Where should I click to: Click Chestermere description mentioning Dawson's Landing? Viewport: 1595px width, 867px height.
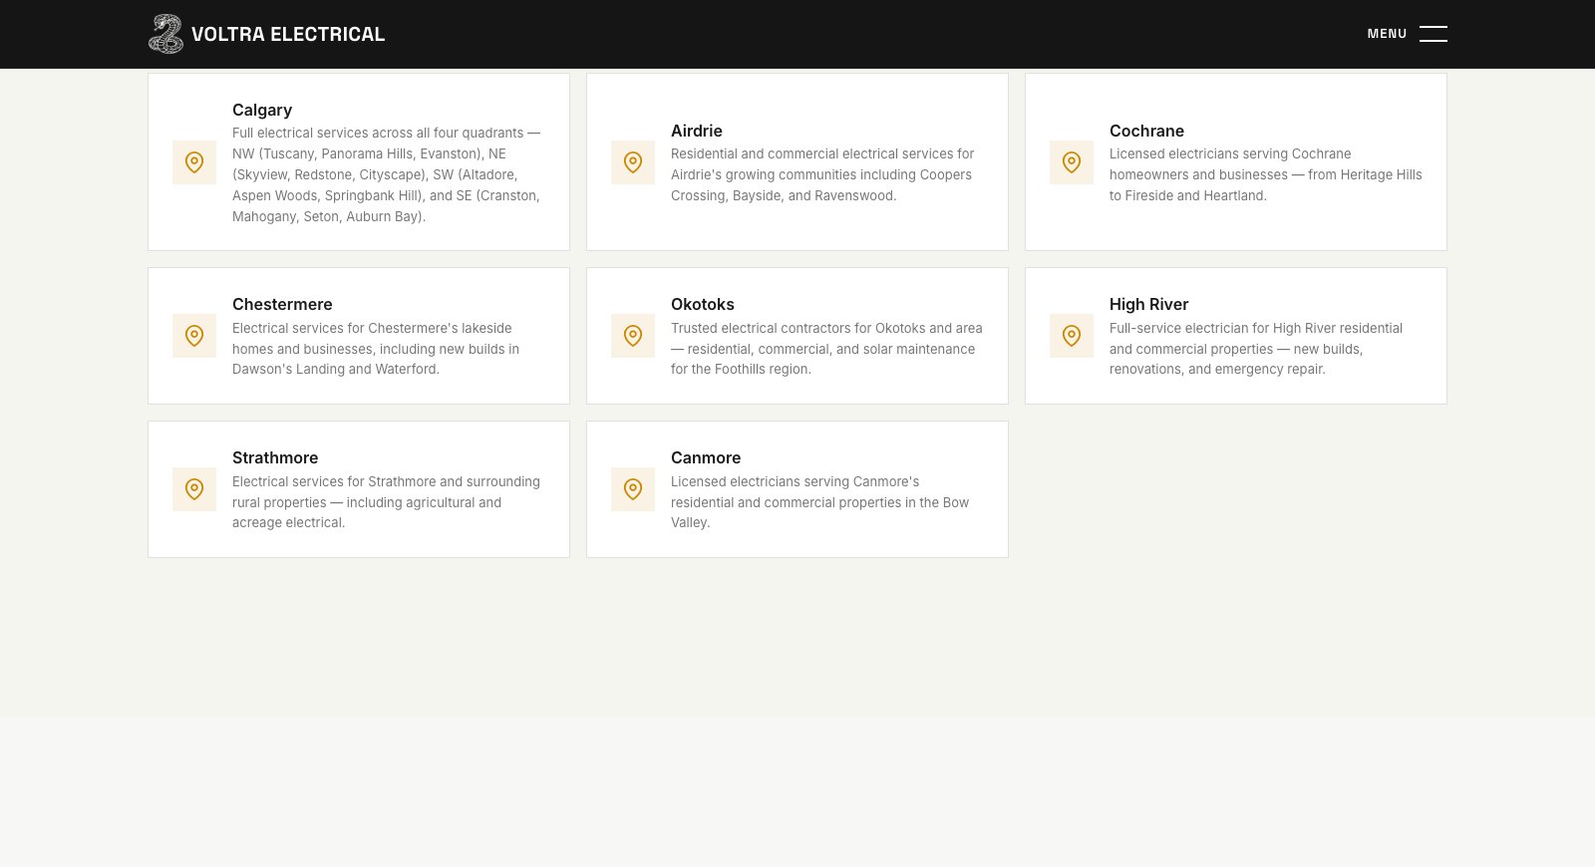tap(377, 349)
